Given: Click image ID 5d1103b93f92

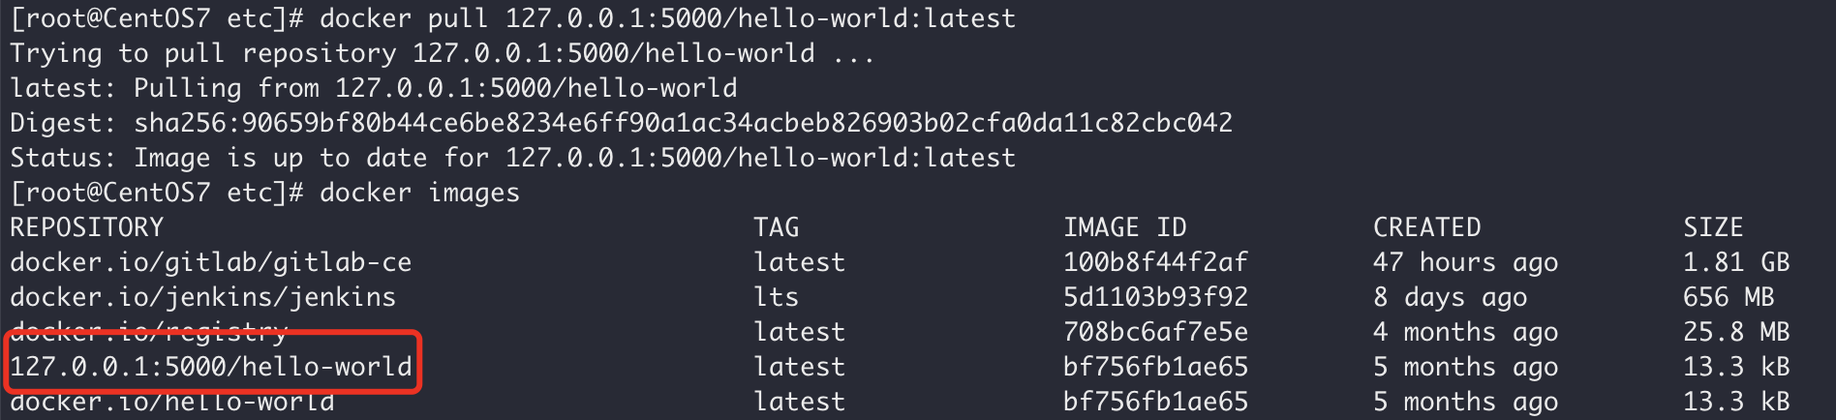Looking at the screenshot, I should tap(1155, 297).
